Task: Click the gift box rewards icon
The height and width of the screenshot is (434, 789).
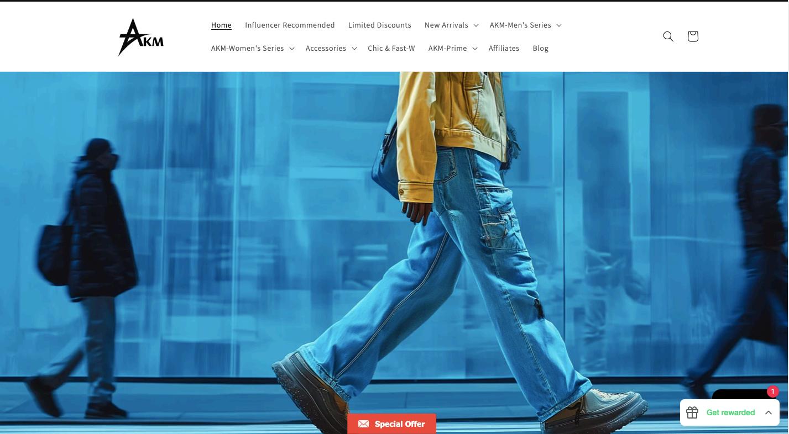Action: pyautogui.click(x=692, y=412)
